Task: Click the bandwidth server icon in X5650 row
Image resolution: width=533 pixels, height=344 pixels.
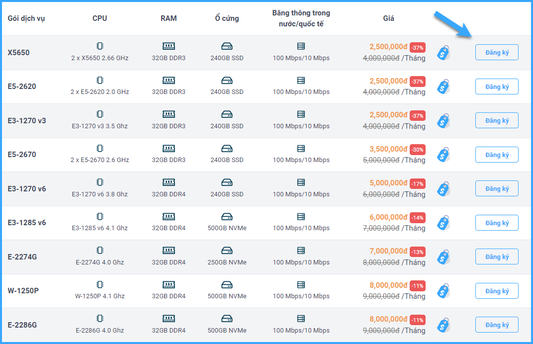Action: coord(301,46)
